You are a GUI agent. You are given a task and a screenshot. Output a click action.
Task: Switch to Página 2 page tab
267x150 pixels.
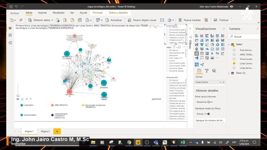(45, 131)
